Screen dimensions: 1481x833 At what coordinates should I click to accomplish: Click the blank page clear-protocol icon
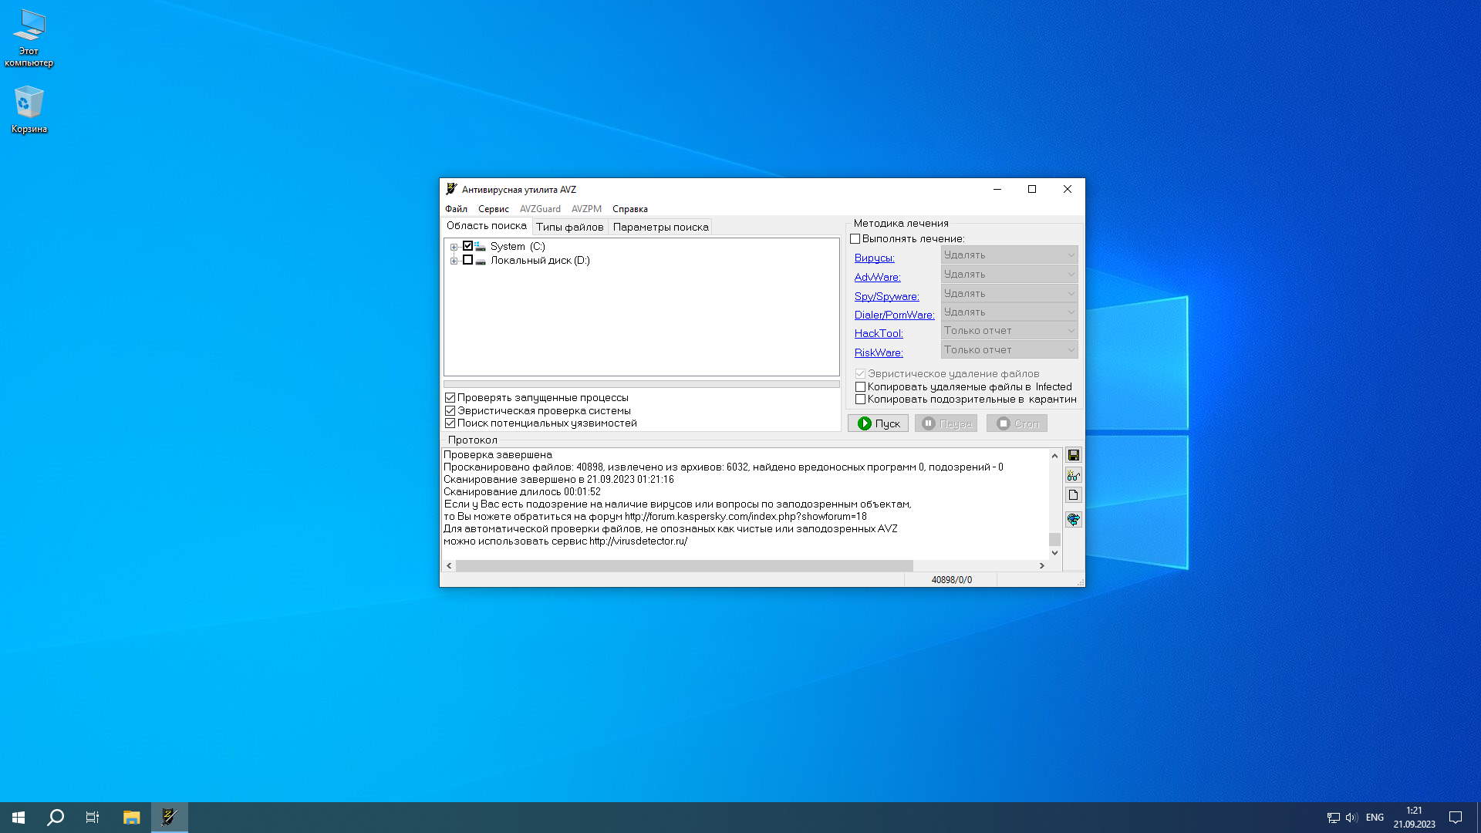coord(1073,495)
